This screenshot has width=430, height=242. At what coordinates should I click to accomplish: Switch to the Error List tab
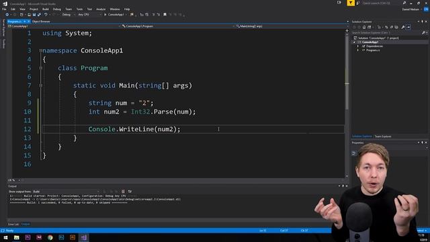13,224
